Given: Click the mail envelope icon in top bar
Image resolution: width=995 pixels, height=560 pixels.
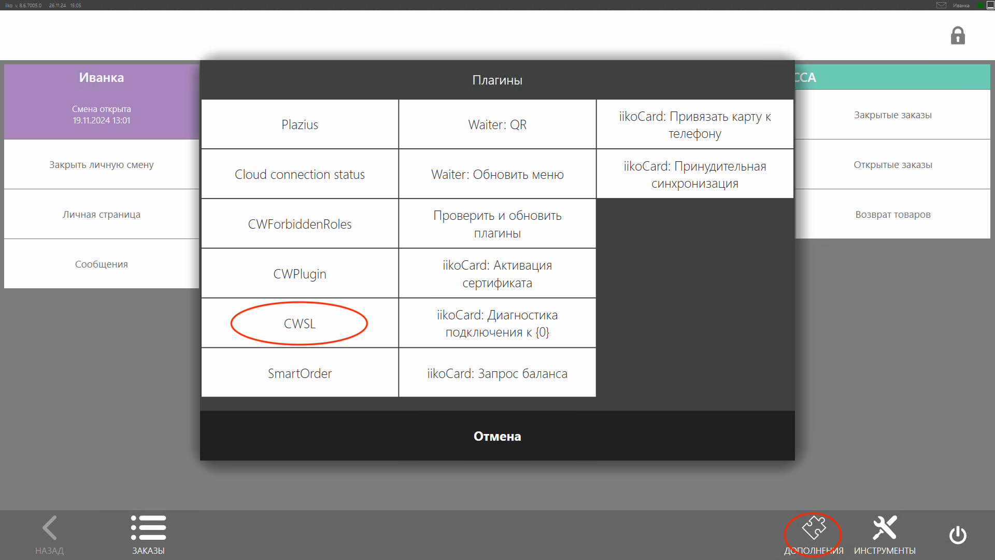Looking at the screenshot, I should click(941, 5).
